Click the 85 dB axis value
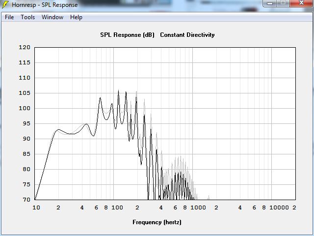This screenshot has width=314, height=236. point(26,154)
